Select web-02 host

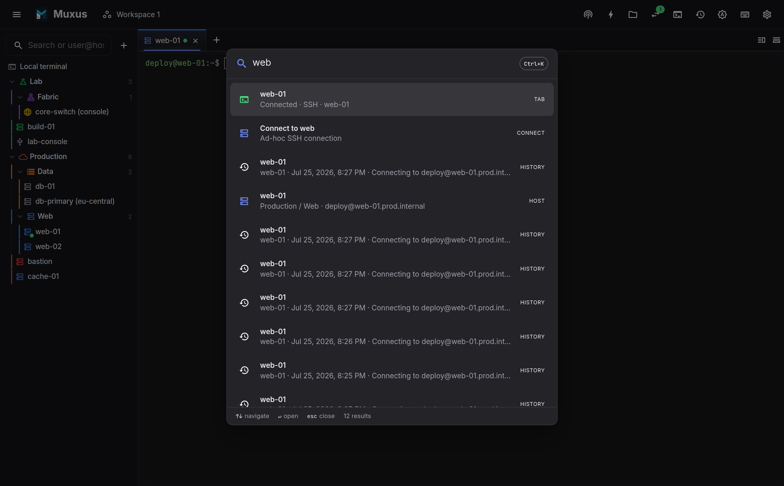click(48, 247)
